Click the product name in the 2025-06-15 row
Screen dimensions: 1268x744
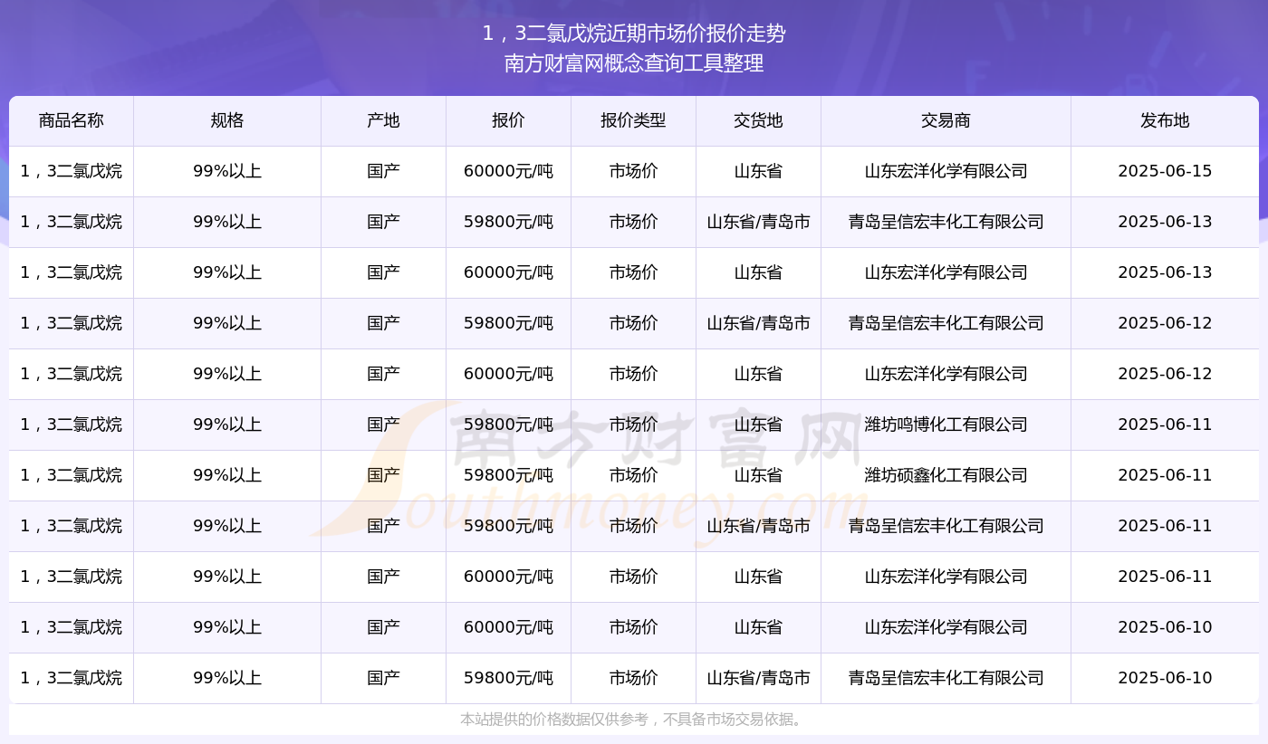click(72, 171)
